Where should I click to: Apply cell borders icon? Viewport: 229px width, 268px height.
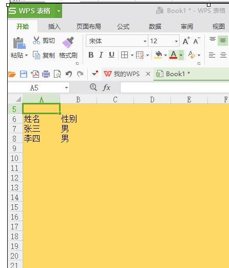pos(124,55)
